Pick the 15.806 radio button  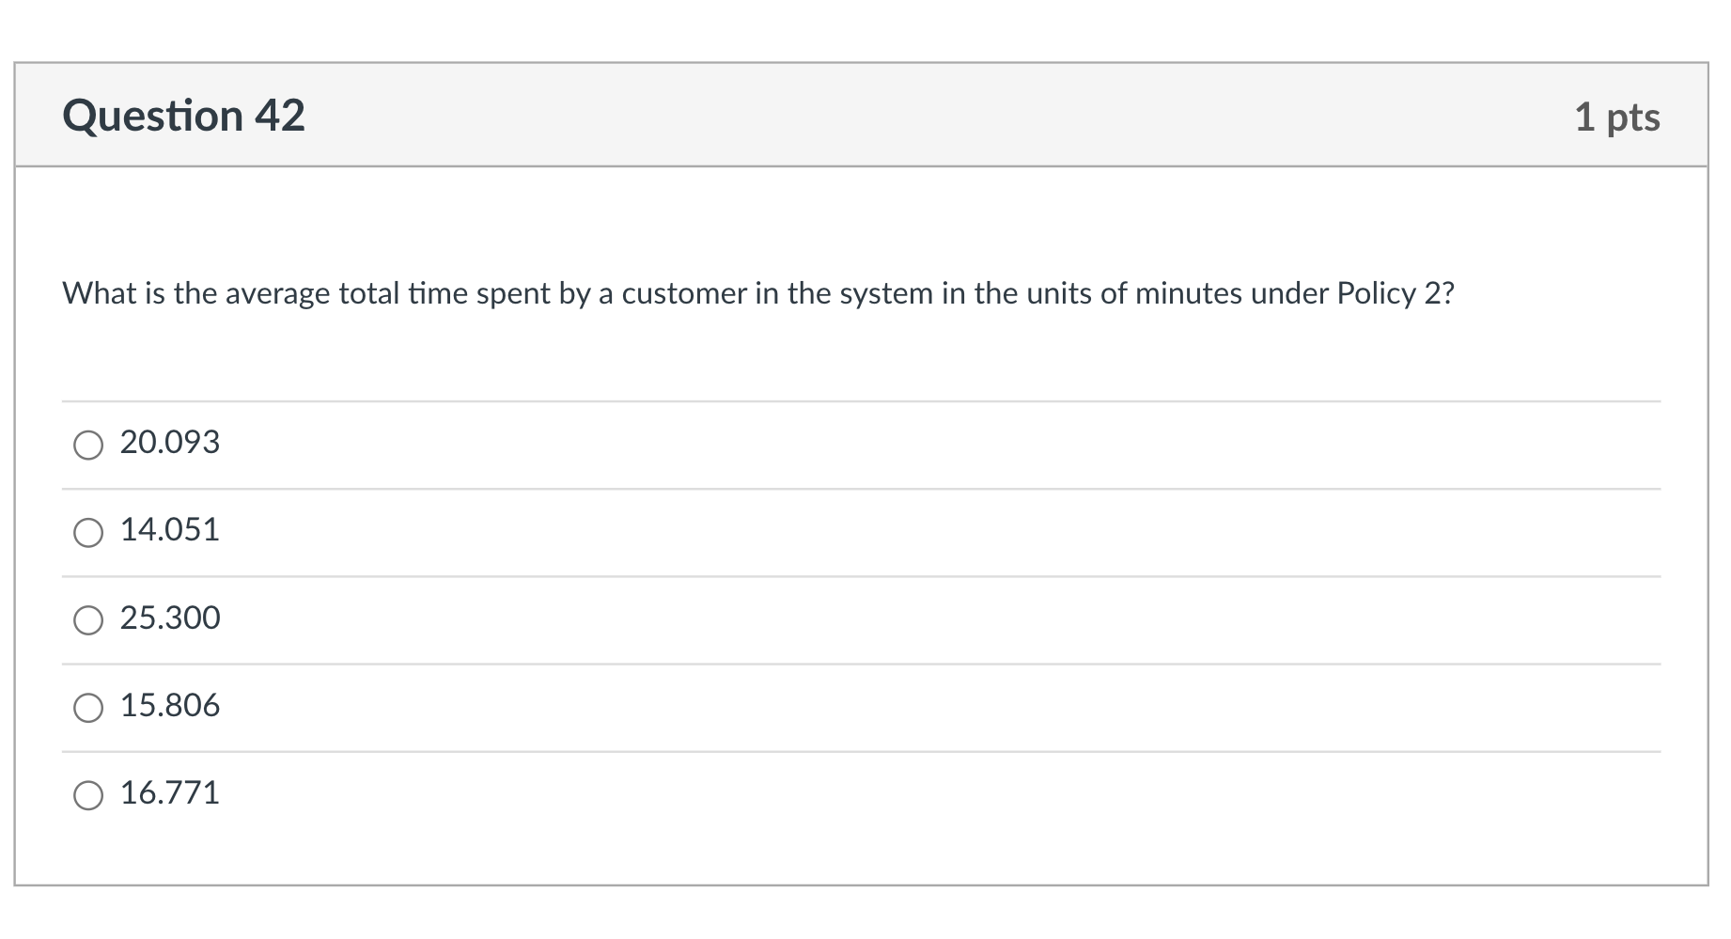coord(88,708)
